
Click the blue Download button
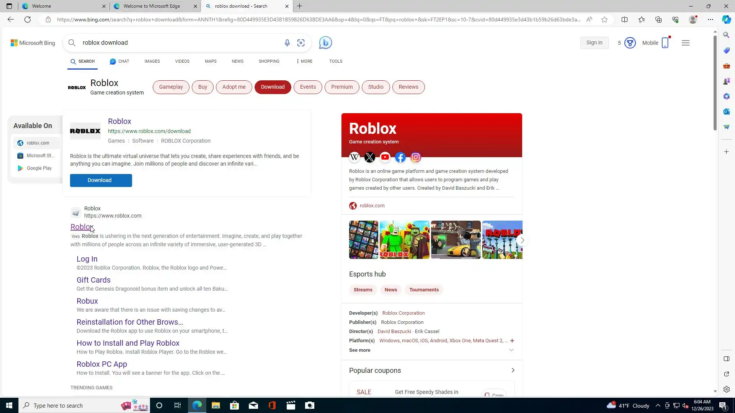tap(101, 180)
